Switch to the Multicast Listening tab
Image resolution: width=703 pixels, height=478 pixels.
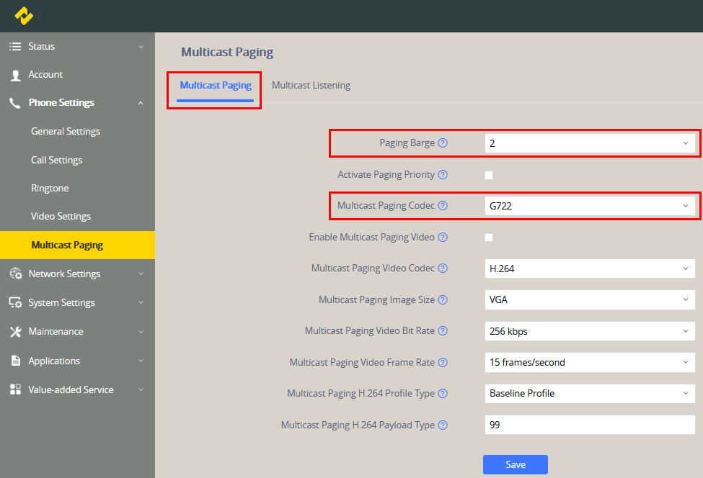pyautogui.click(x=311, y=85)
